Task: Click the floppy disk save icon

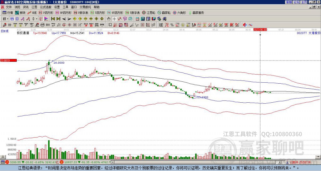Action: point(154,19)
